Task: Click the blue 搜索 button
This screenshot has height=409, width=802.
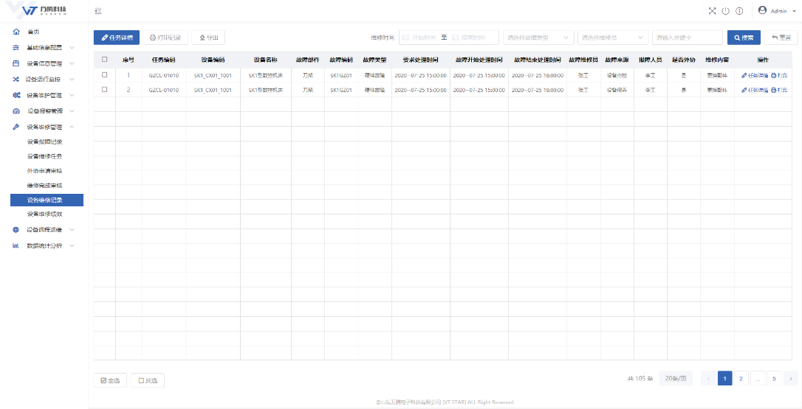Action: point(743,38)
